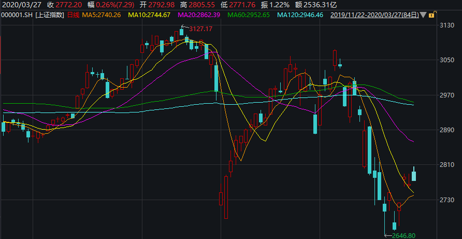This screenshot has height=239, width=462.
Task: Click the 3127.17 peak price marker
Action: pos(200,29)
